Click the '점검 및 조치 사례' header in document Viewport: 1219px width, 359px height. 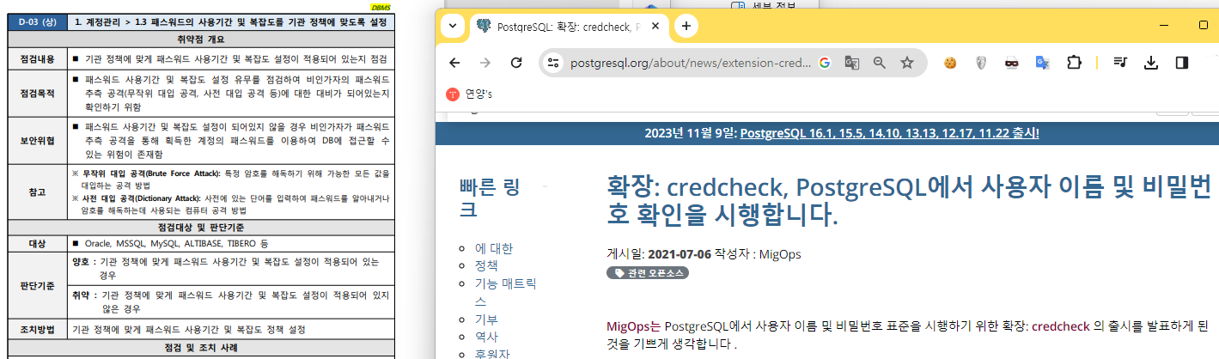[200, 348]
